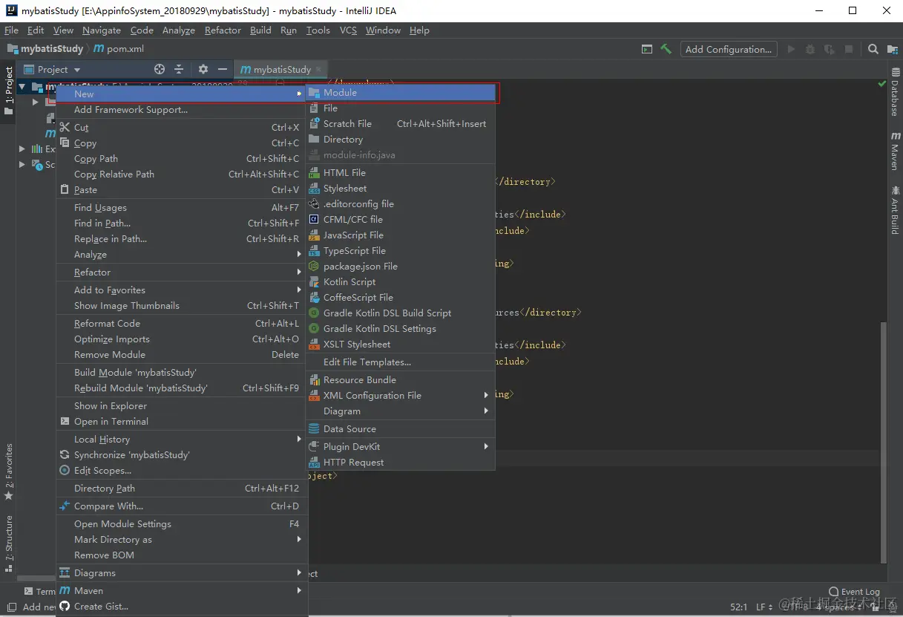
Task: Click the scroll from source target icon
Action: [x=159, y=69]
